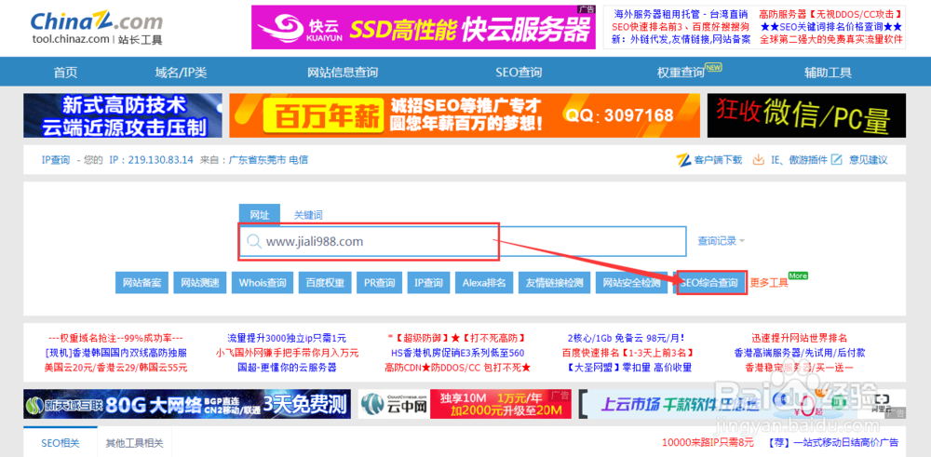Click the IE、傲游插件 download icon

click(x=758, y=160)
